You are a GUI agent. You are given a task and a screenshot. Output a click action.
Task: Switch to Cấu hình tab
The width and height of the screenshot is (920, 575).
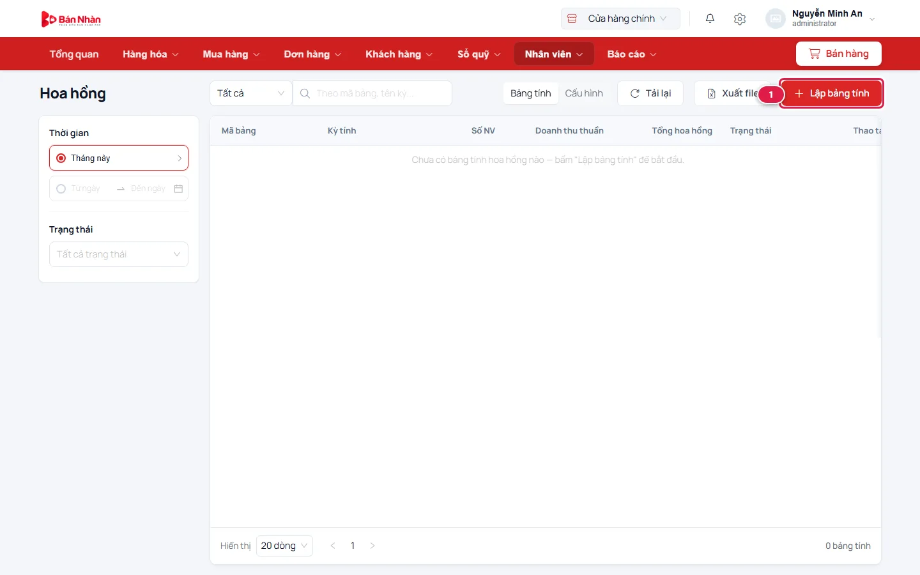coord(584,93)
